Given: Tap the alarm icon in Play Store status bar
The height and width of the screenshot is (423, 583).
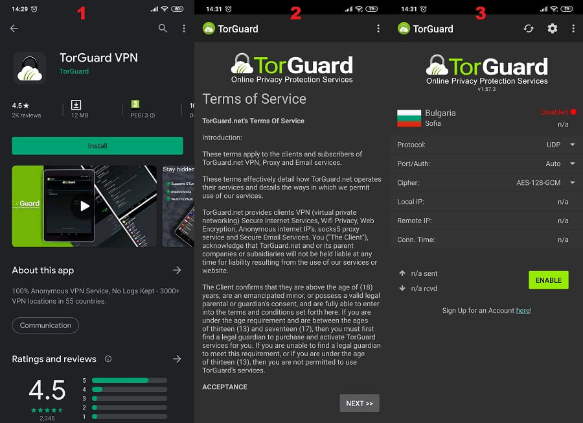Looking at the screenshot, I should (x=34, y=9).
